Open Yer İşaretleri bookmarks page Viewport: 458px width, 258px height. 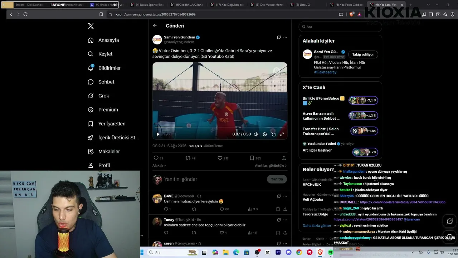tap(107, 124)
